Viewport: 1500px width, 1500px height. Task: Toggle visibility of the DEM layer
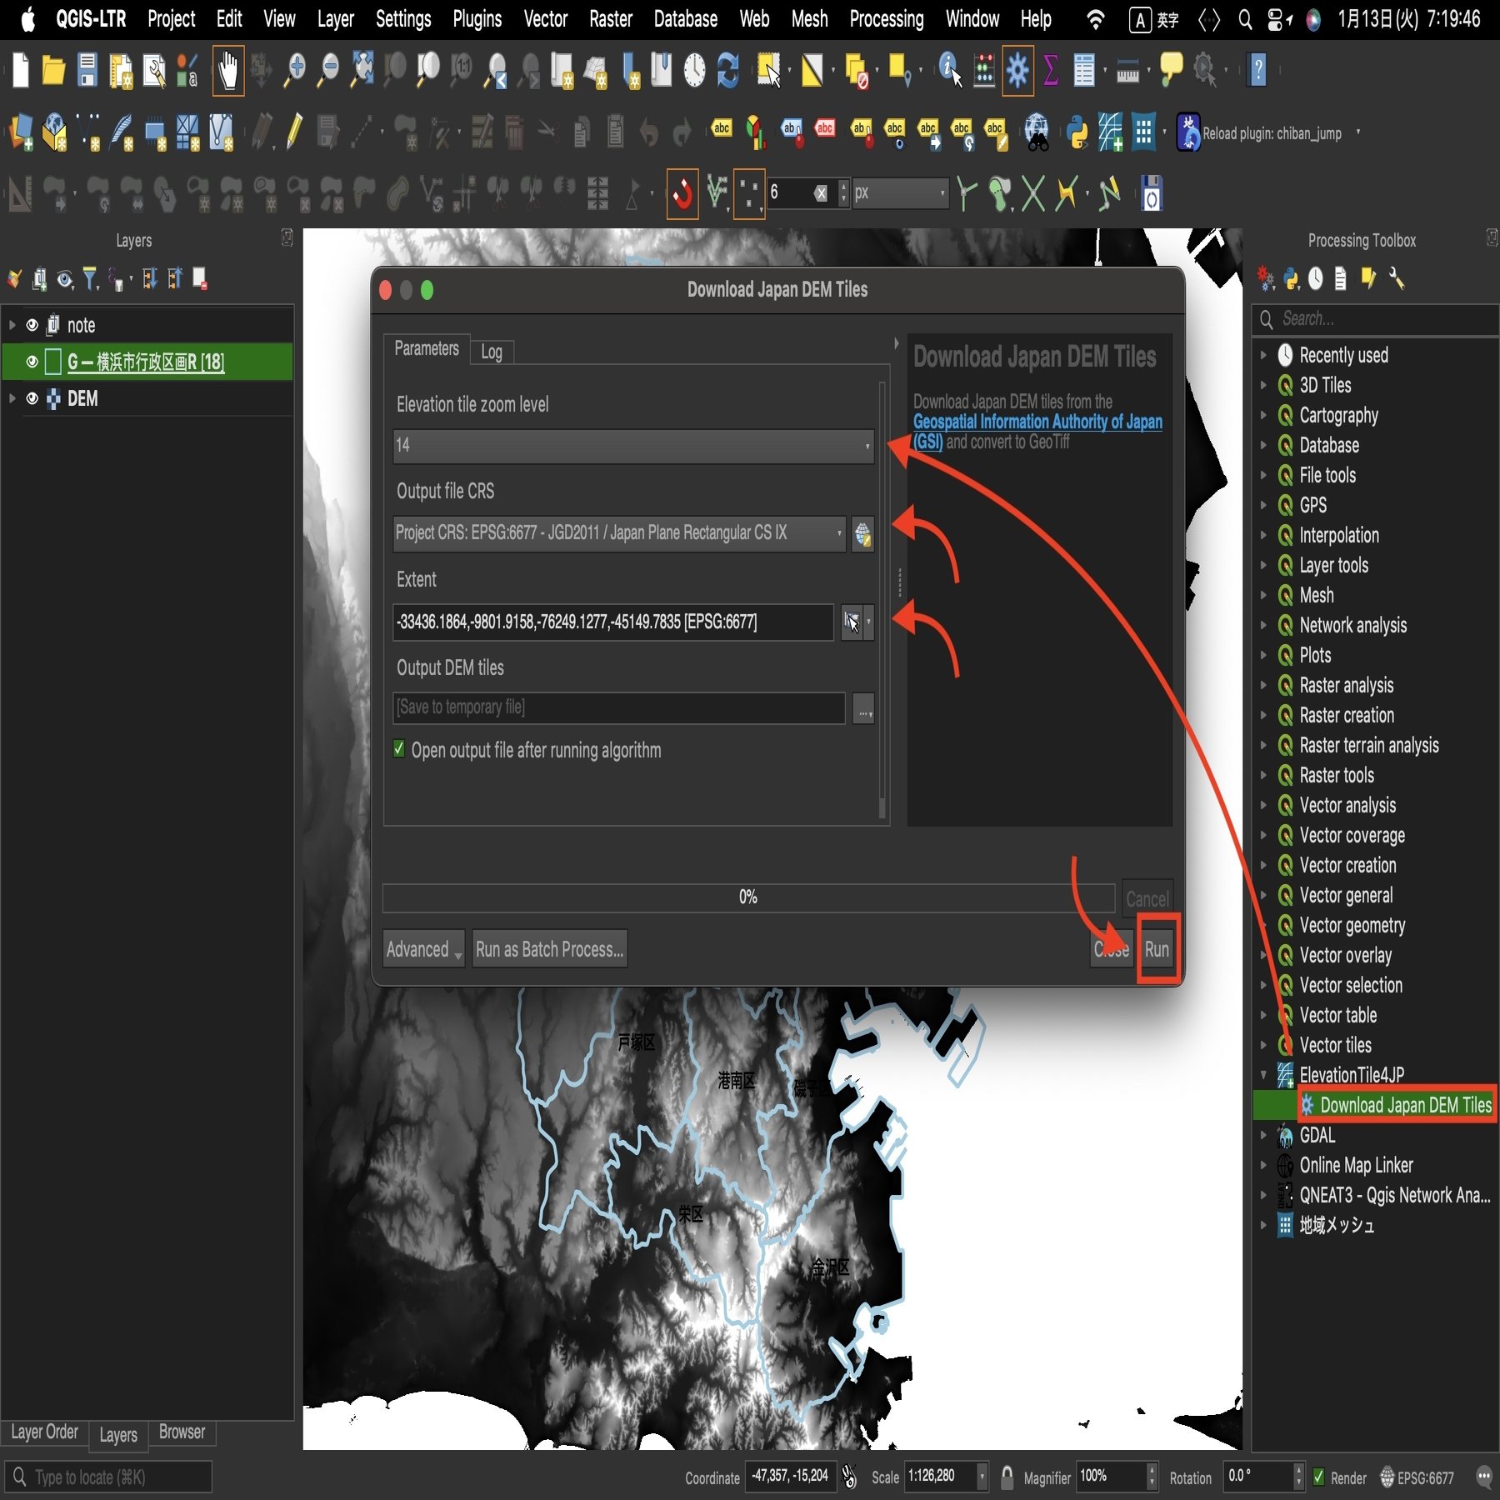point(32,398)
